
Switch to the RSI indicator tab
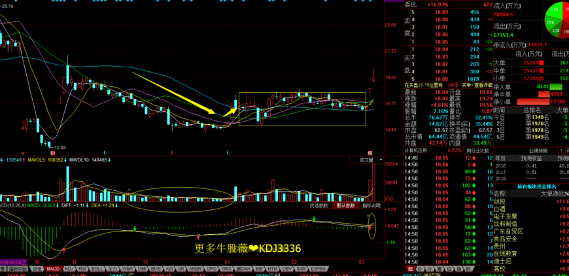[x=82, y=269]
